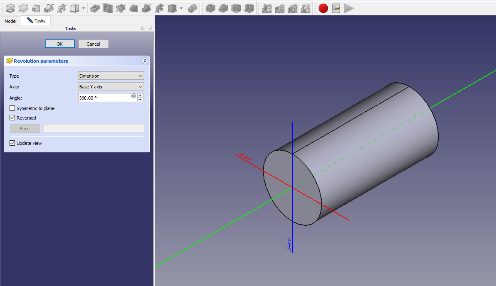The height and width of the screenshot is (286, 496).
Task: Click the Boolean operation spheres icon
Action: [x=192, y=8]
